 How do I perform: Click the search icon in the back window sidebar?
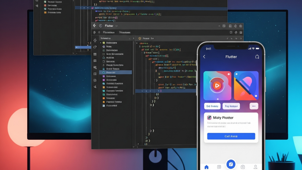[37, 6]
